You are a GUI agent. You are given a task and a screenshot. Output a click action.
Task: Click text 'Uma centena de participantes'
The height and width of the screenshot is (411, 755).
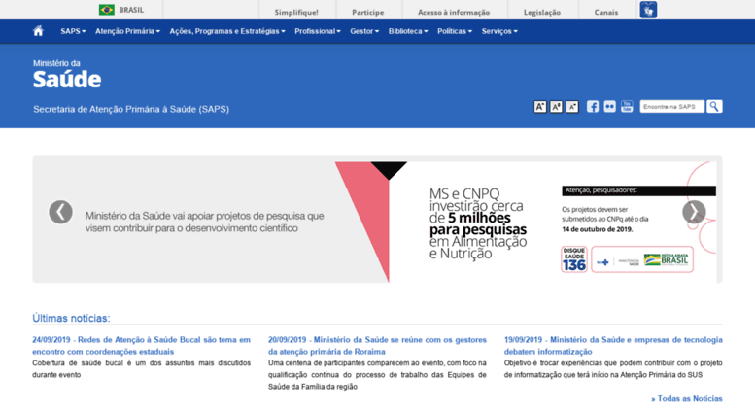[315, 362]
